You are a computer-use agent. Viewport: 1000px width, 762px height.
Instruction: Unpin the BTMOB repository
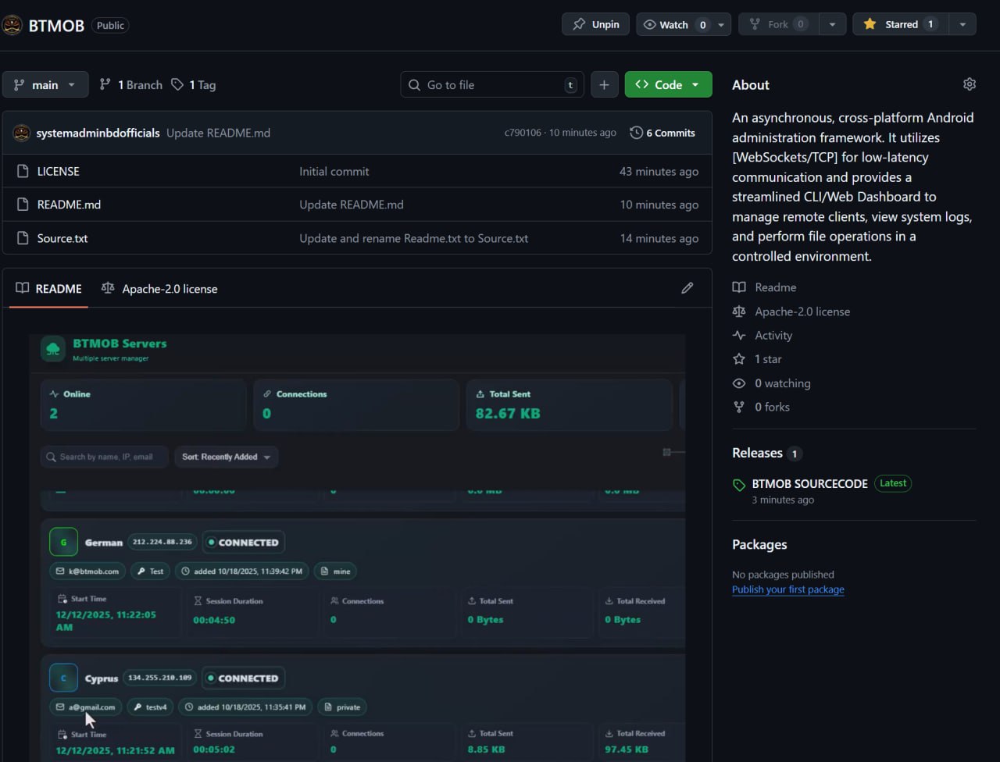[x=595, y=24]
